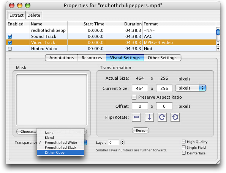Click the Layer number field
Image resolution: width=226 pixels, height=173 pixels.
pyautogui.click(x=114, y=143)
